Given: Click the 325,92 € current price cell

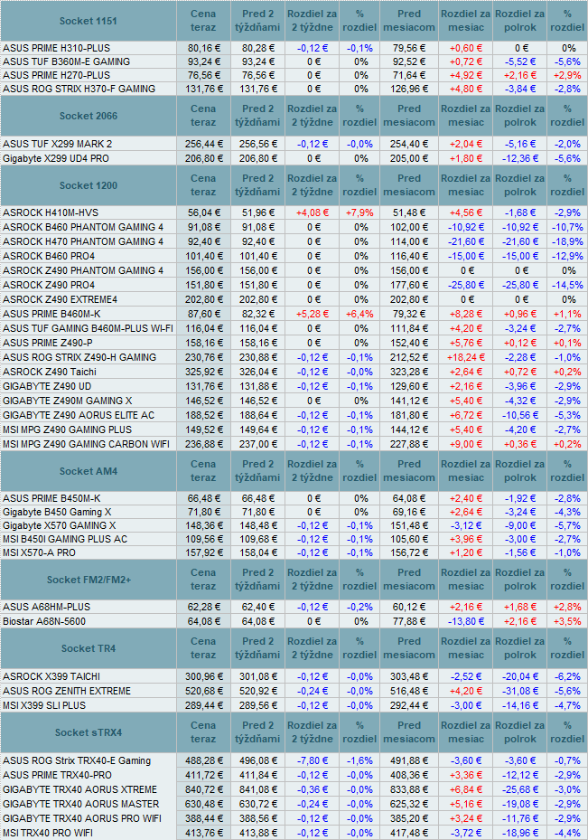Looking at the screenshot, I should coord(204,372).
